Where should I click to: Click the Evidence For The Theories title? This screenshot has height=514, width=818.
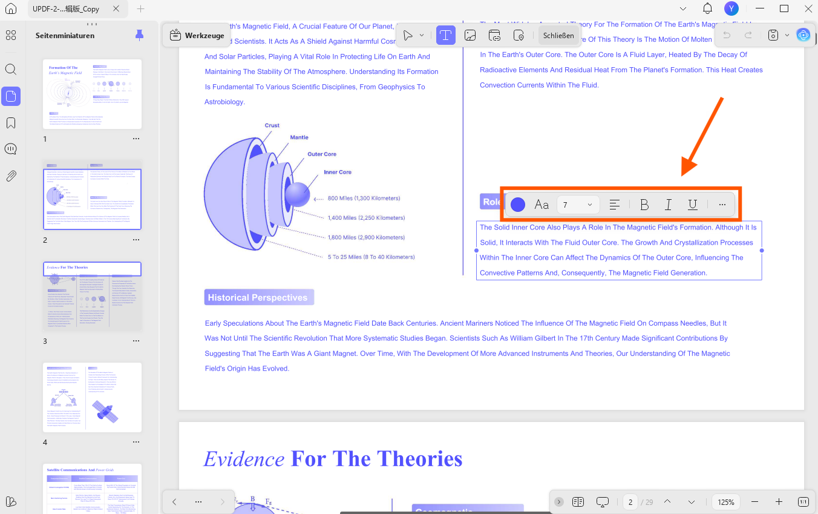pos(333,459)
